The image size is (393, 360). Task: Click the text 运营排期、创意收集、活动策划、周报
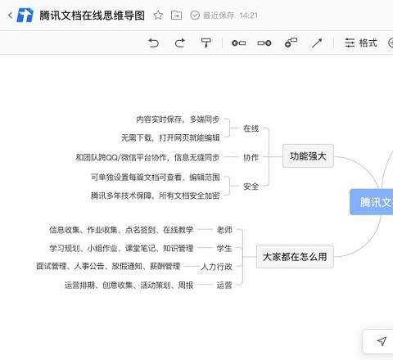tap(129, 286)
